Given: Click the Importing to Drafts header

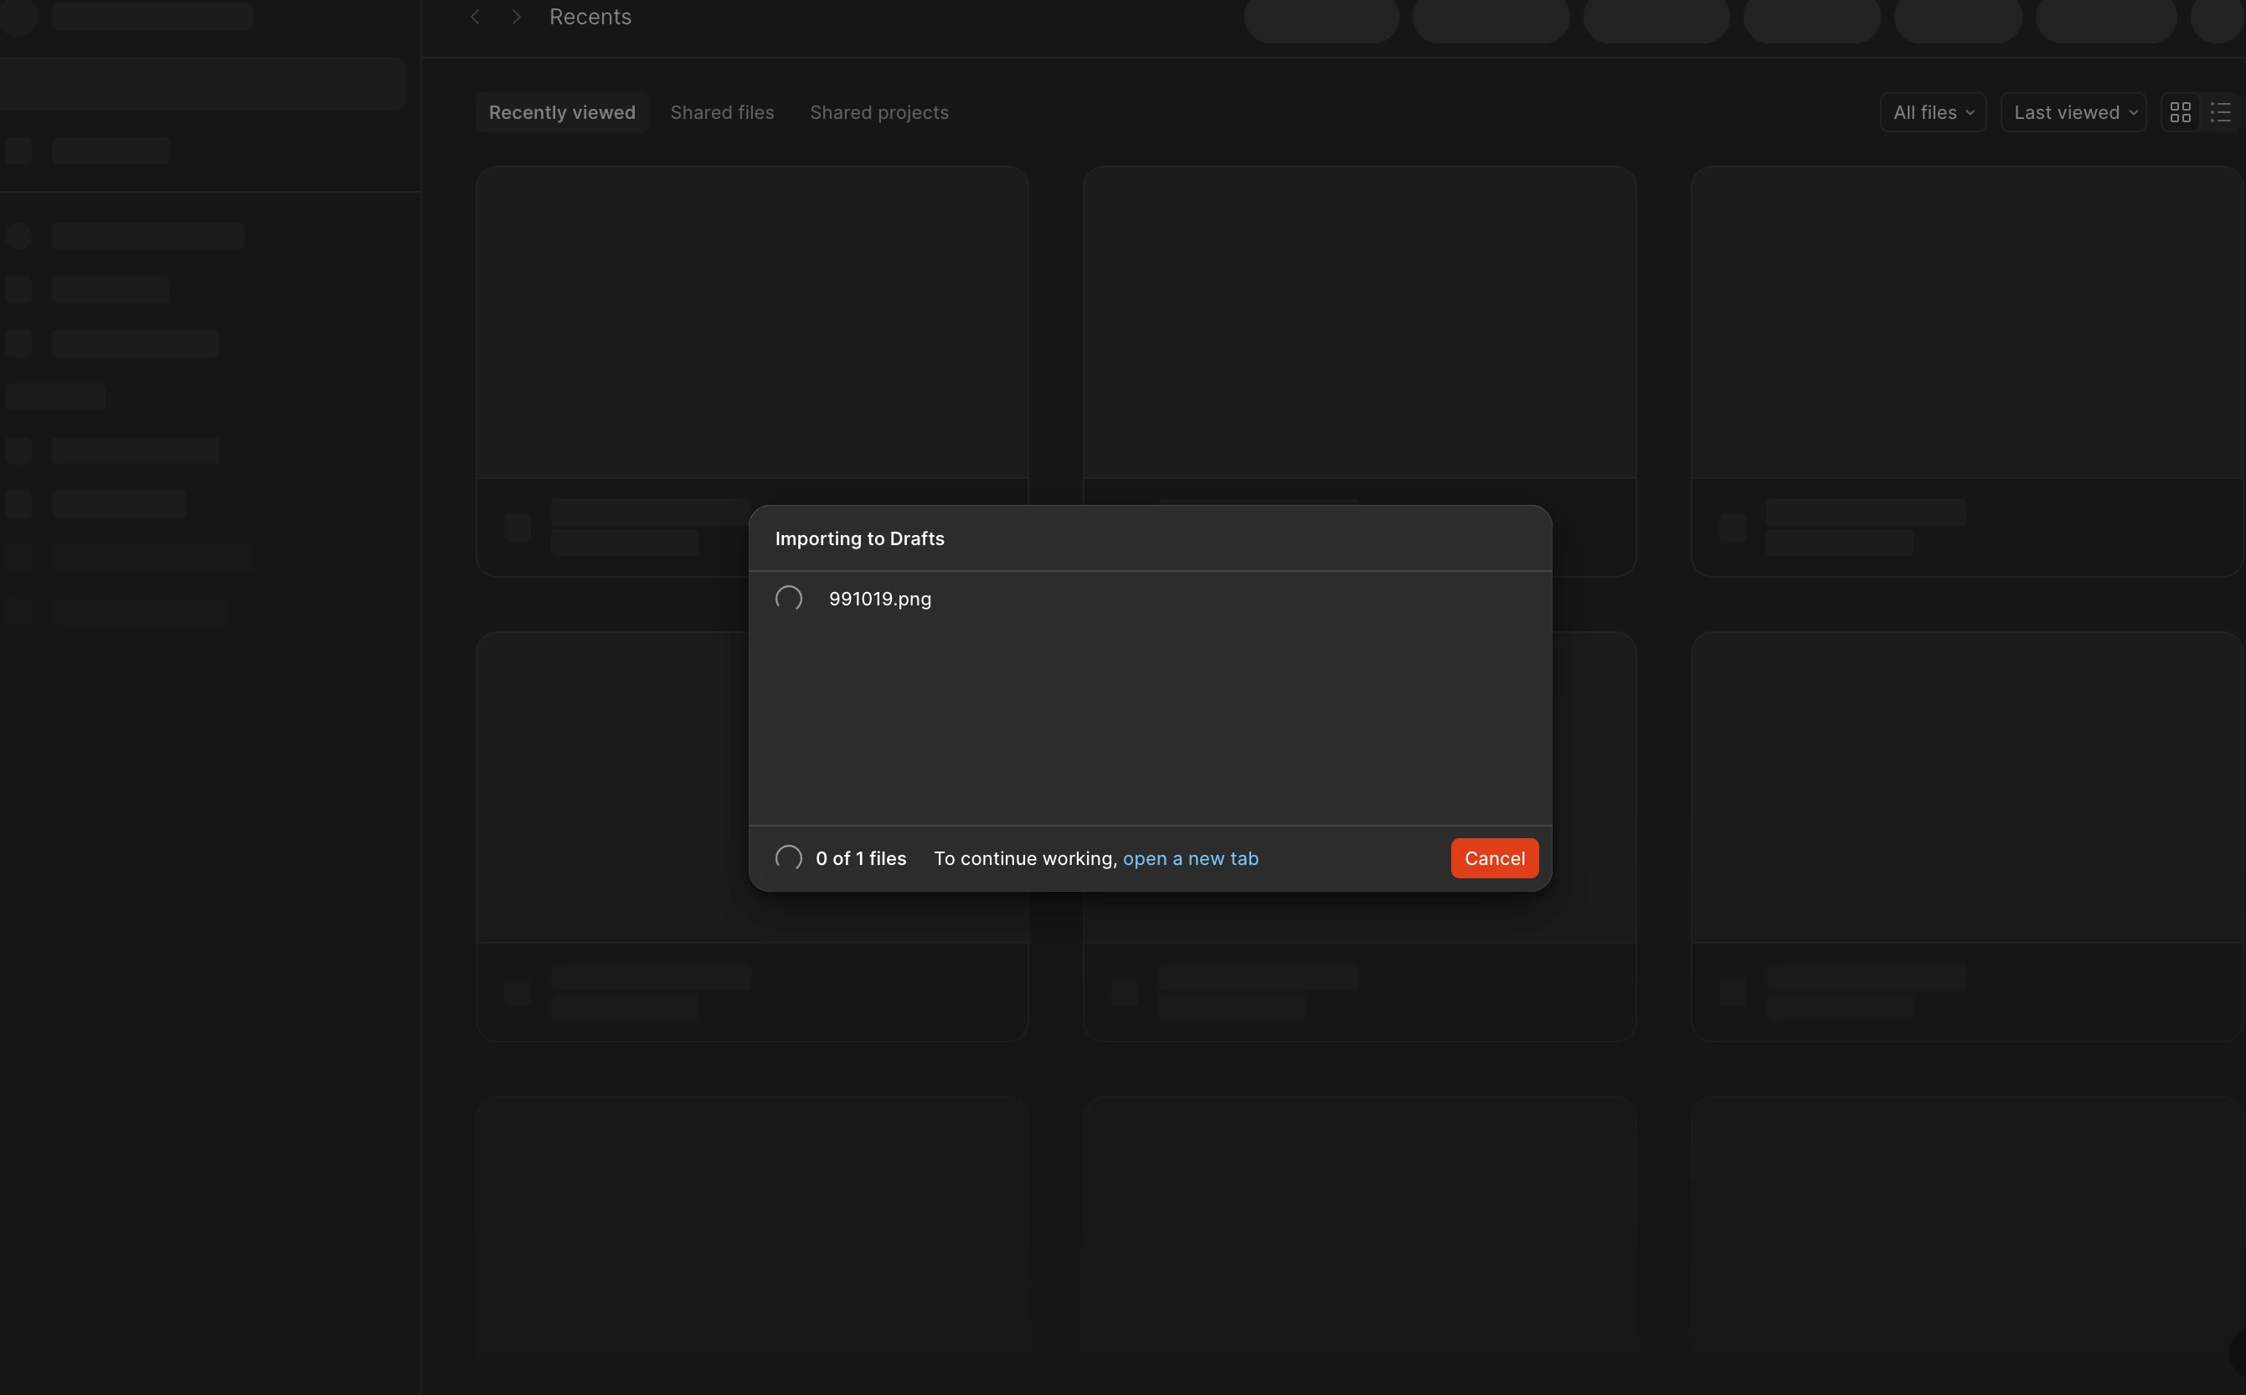Looking at the screenshot, I should tap(859, 538).
